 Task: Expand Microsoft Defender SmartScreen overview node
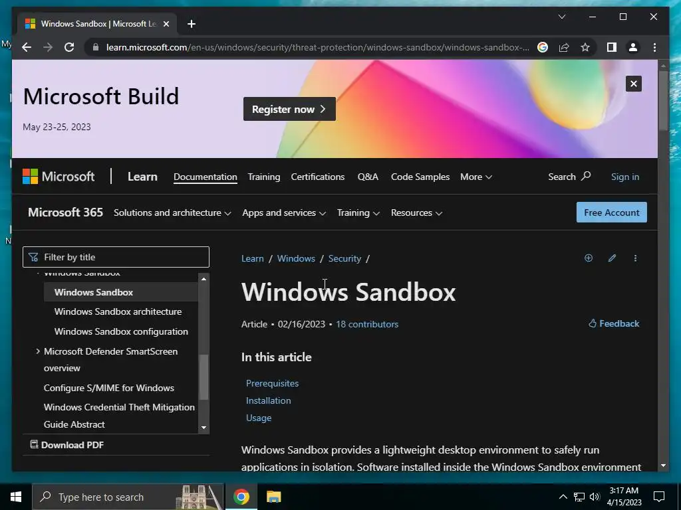pyautogui.click(x=38, y=351)
